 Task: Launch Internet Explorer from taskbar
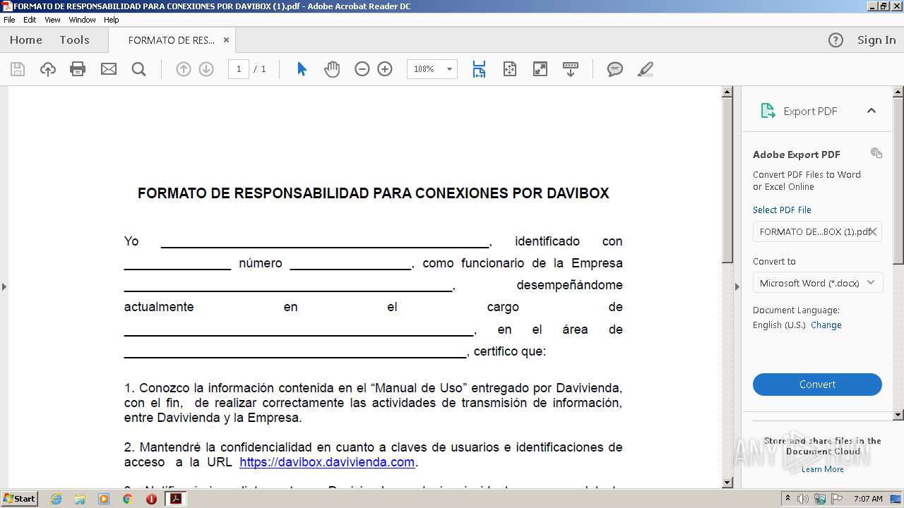(x=56, y=498)
